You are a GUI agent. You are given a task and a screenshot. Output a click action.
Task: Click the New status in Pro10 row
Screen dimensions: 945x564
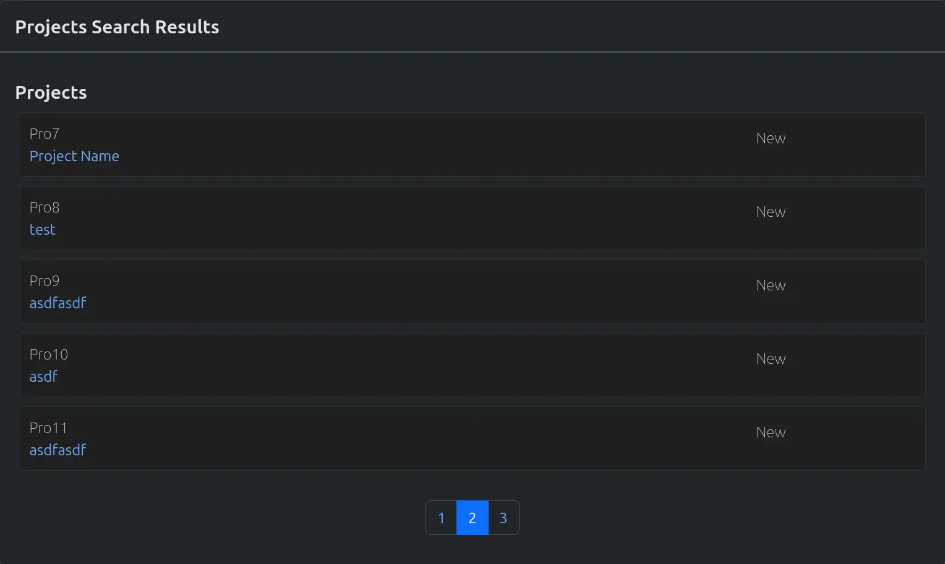point(771,359)
